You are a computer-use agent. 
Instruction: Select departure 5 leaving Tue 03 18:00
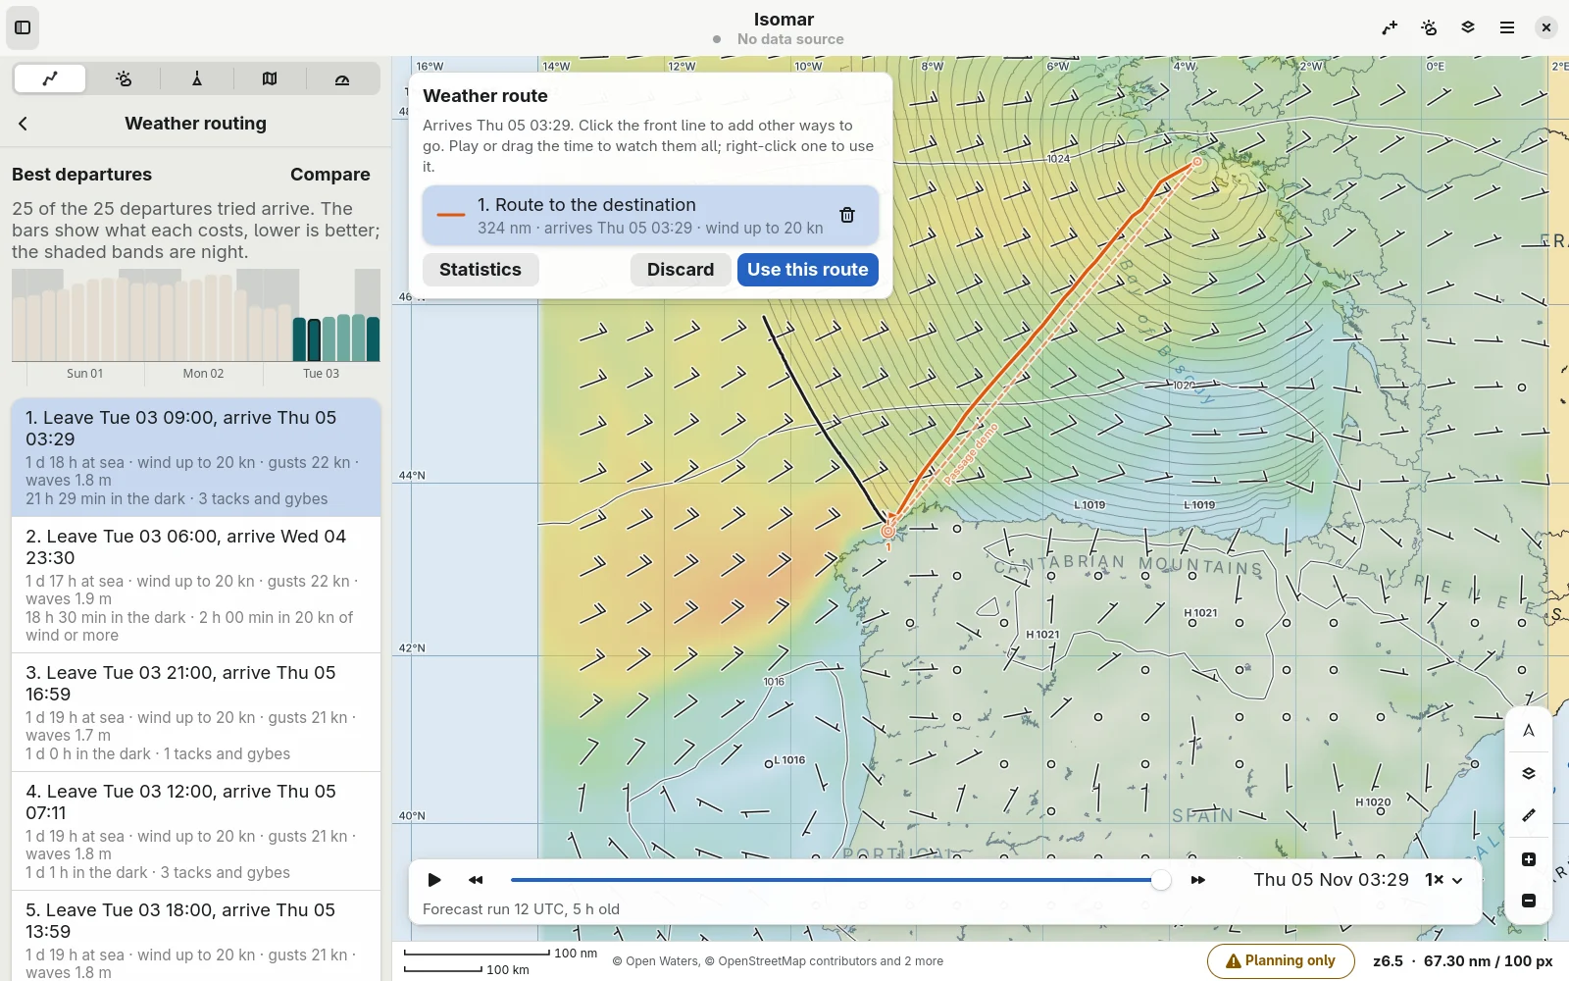(x=196, y=936)
